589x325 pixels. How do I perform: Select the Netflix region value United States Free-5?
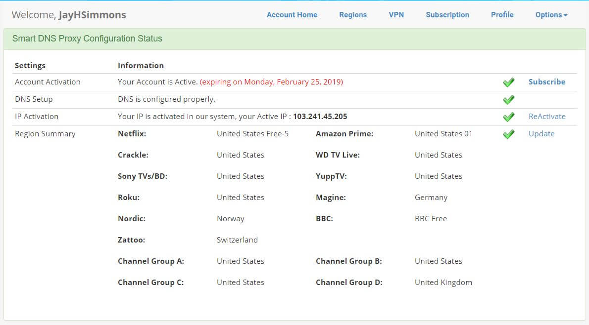click(253, 133)
